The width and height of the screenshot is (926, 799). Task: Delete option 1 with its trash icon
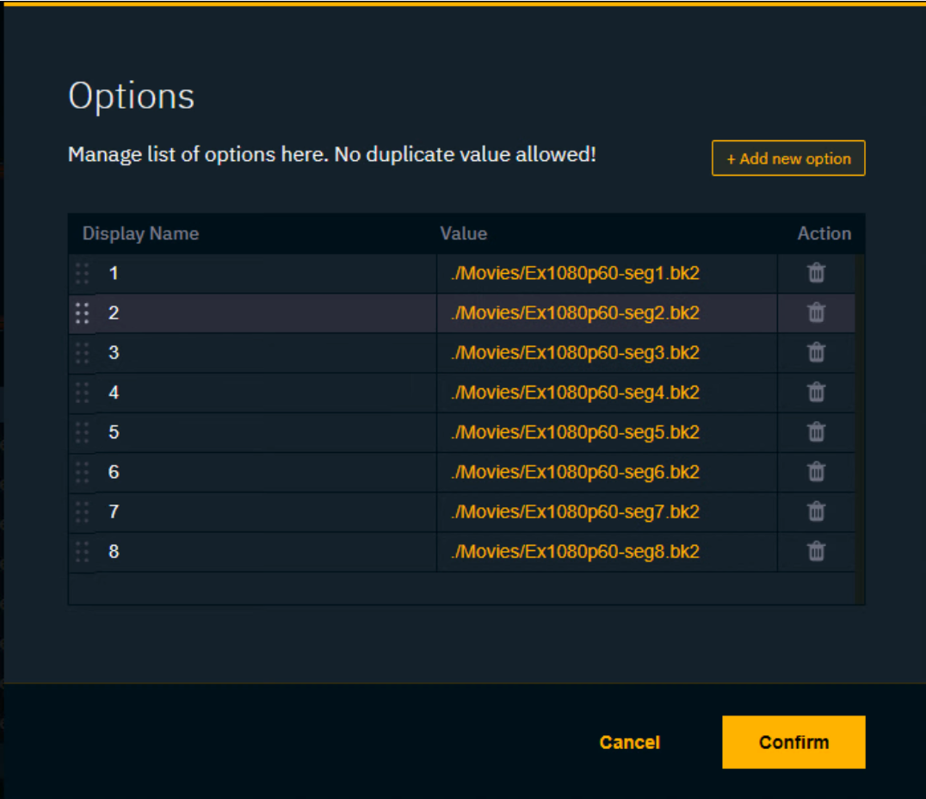point(816,274)
